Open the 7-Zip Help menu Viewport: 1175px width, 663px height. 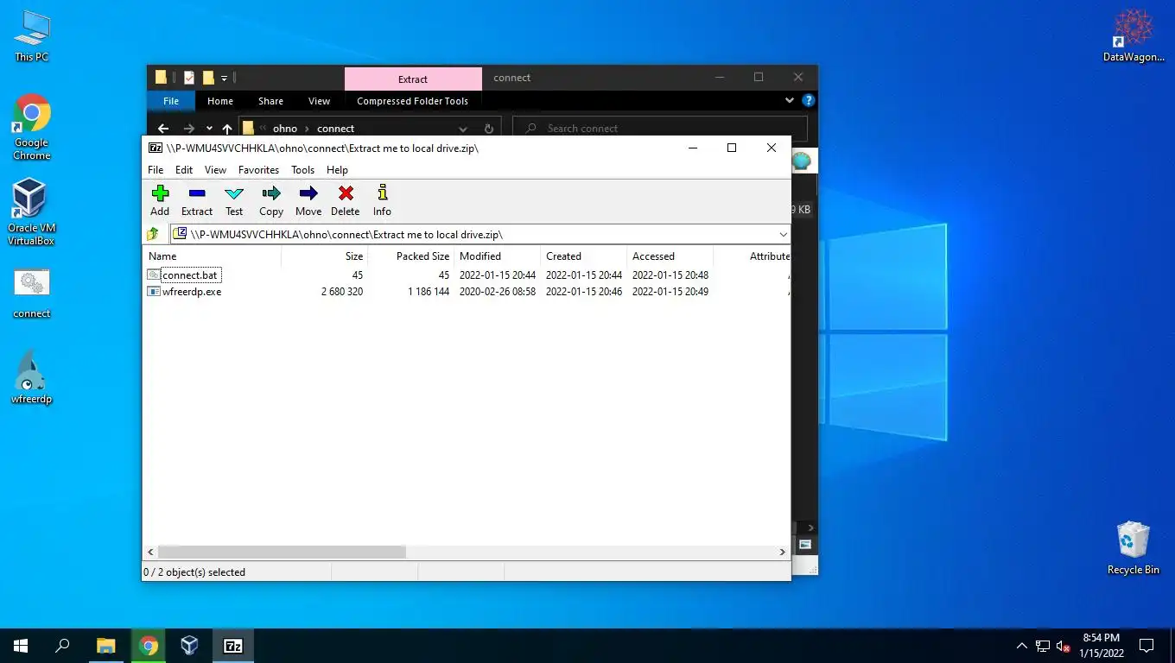(337, 170)
